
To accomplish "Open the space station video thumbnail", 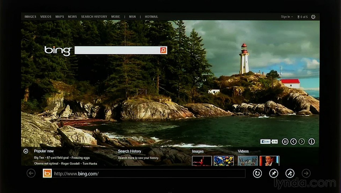I will tap(248, 161).
